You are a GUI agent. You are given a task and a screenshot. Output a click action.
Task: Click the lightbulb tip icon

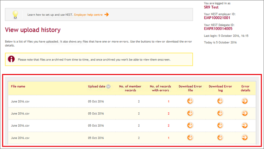[15, 15]
